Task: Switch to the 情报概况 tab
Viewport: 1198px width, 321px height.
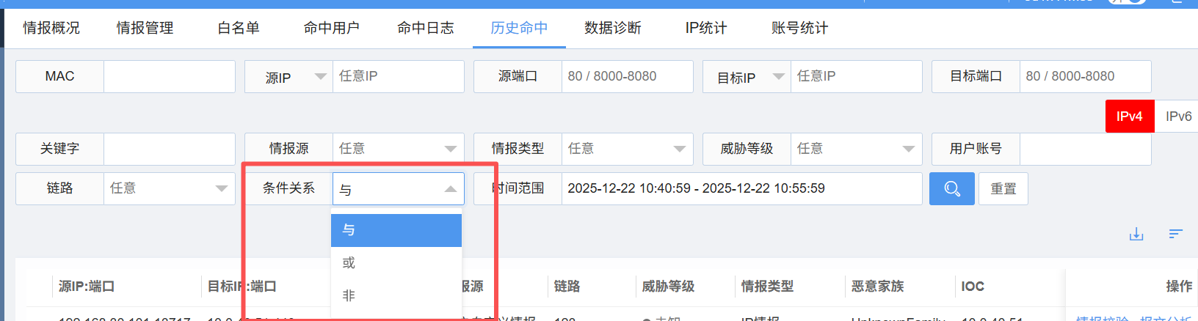Action: 51,28
